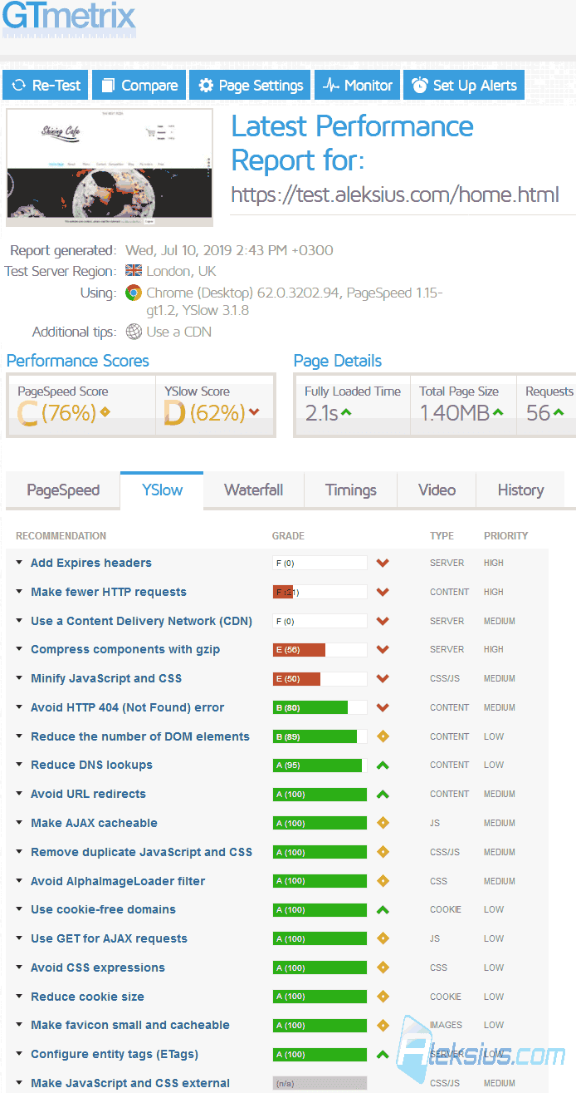The width and height of the screenshot is (576, 1093).
Task: Click diamond icon for Use GET for AJAX requests
Action: (383, 938)
